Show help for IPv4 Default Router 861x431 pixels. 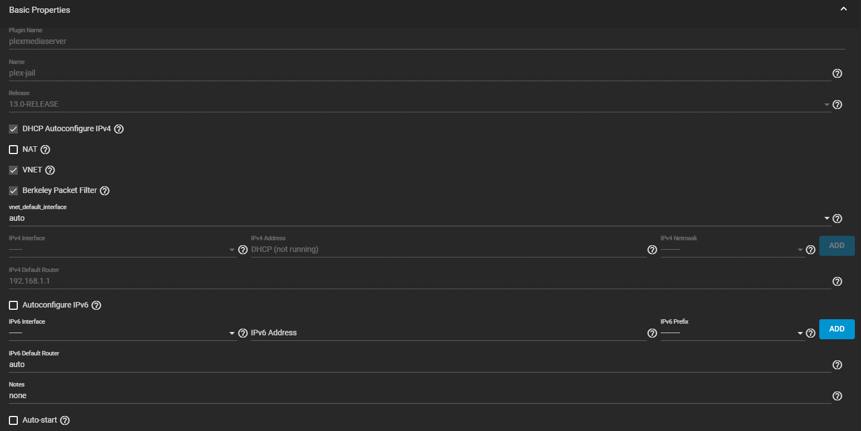click(837, 281)
